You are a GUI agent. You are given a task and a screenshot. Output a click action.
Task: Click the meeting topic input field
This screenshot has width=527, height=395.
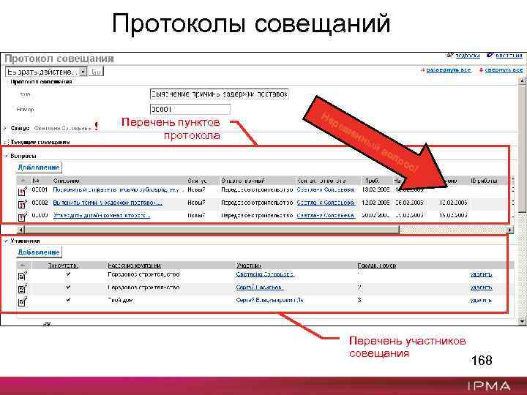tap(219, 94)
